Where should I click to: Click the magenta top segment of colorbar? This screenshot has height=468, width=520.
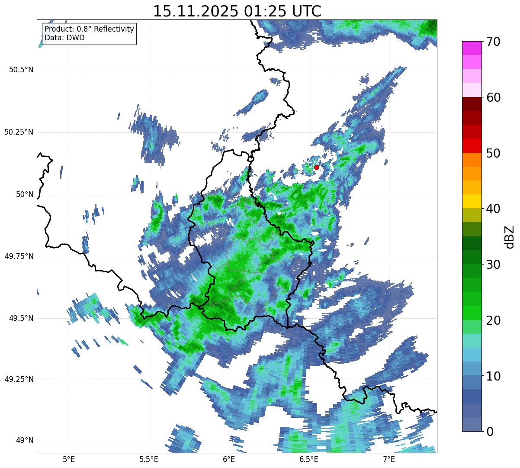point(471,48)
